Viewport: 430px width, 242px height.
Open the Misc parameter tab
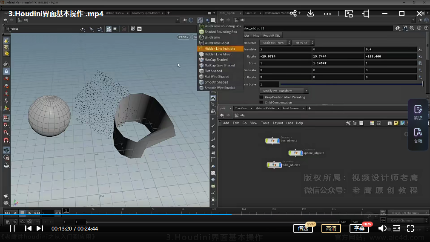256,35
